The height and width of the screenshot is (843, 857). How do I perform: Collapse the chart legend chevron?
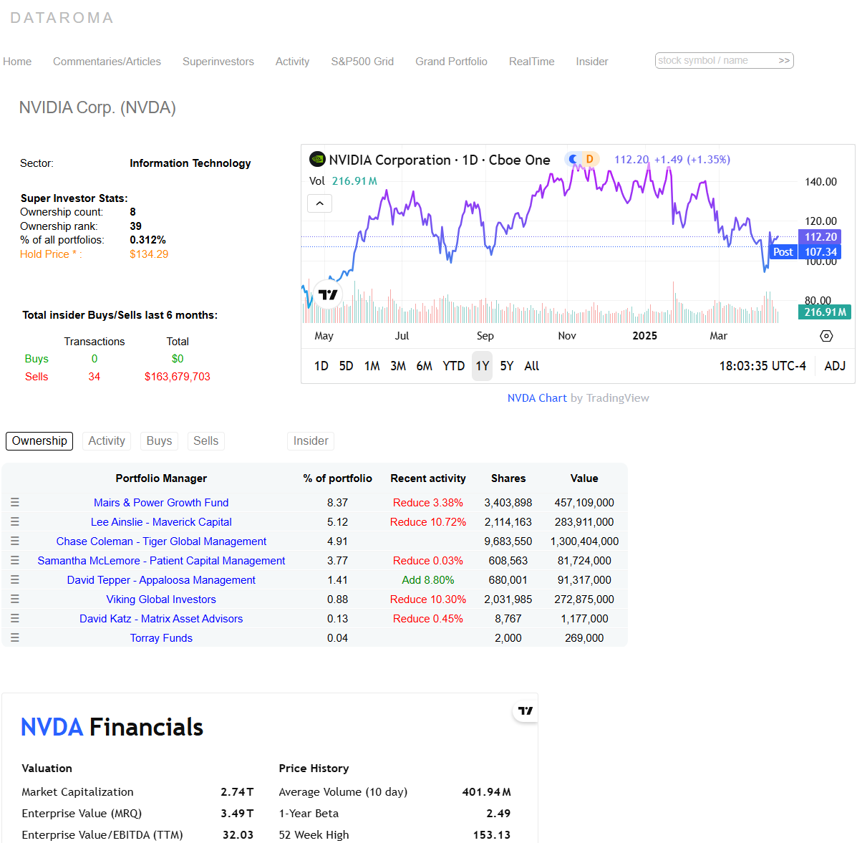coord(320,203)
